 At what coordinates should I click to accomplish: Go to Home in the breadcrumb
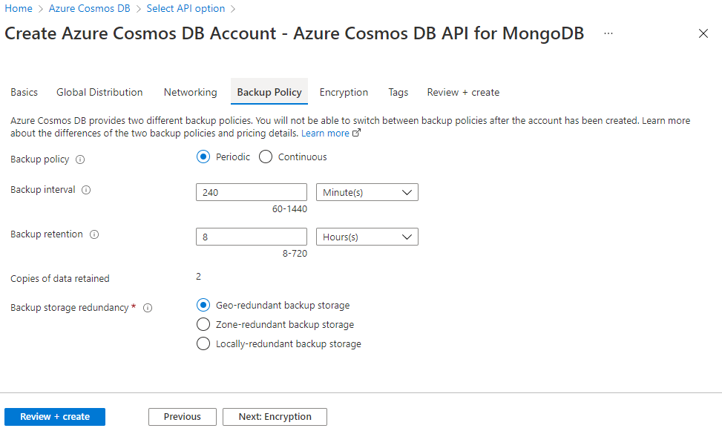19,8
